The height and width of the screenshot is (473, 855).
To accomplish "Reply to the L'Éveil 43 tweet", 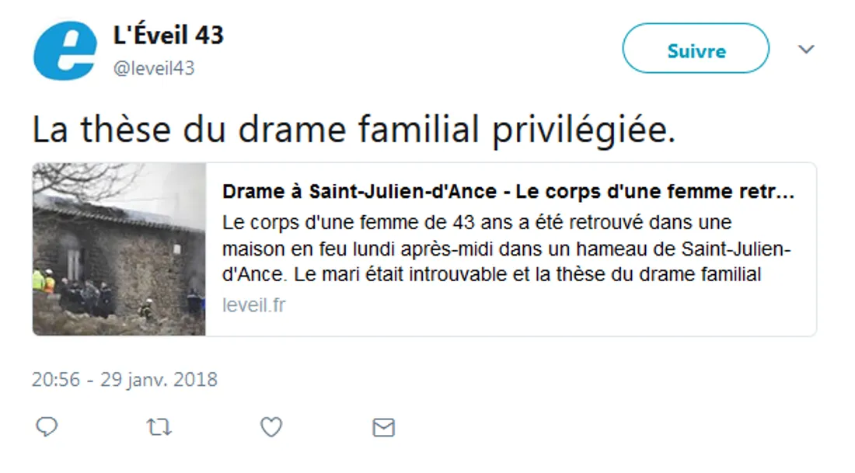I will pyautogui.click(x=47, y=426).
